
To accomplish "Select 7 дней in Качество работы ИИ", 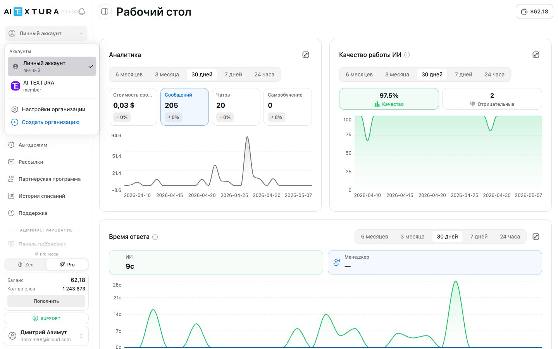I will [x=463, y=74].
